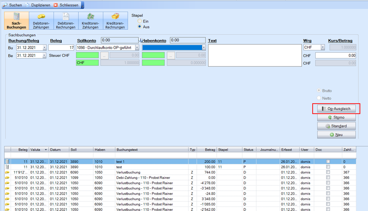Click the Storno button
This screenshot has width=368, height=211.
click(x=336, y=117)
